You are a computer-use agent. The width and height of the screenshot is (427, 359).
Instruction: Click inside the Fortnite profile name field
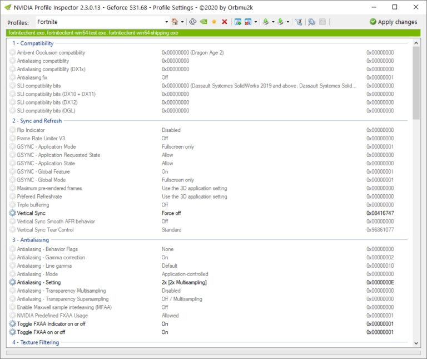[x=100, y=22]
